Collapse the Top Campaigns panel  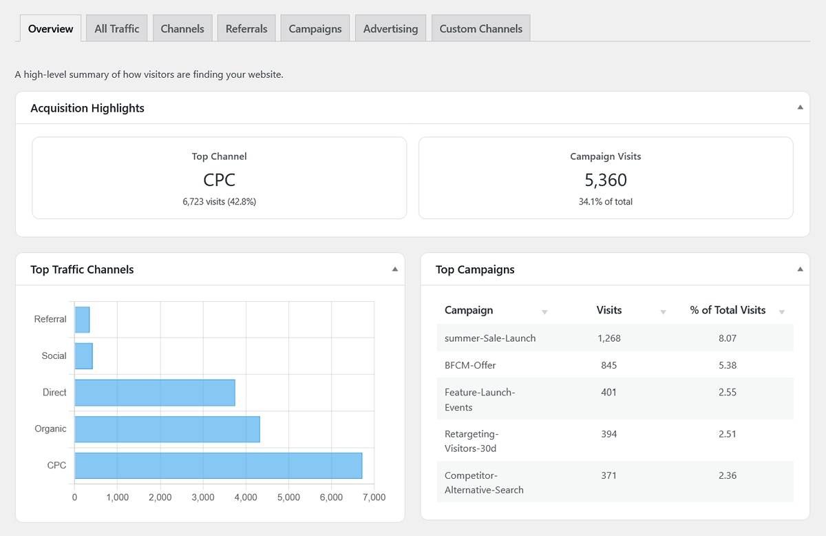tap(800, 269)
